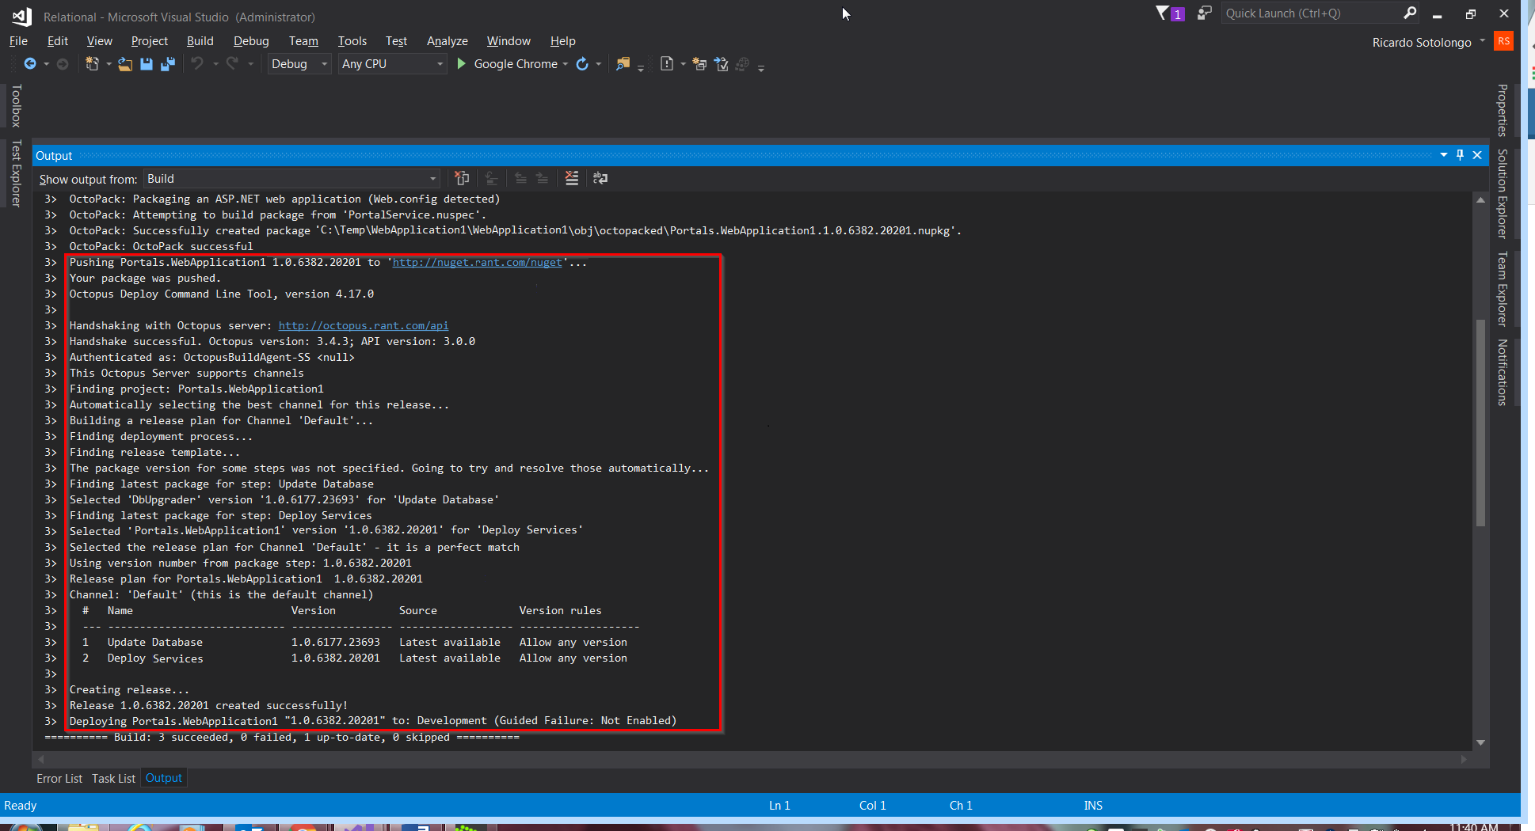Switch to the Error List tab
1535x831 pixels.
pos(59,778)
